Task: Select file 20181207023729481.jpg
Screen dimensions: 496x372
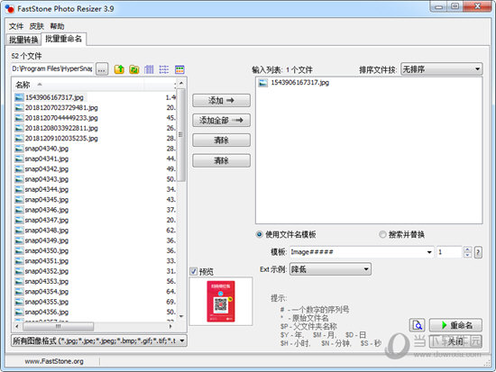Action: click(x=61, y=108)
